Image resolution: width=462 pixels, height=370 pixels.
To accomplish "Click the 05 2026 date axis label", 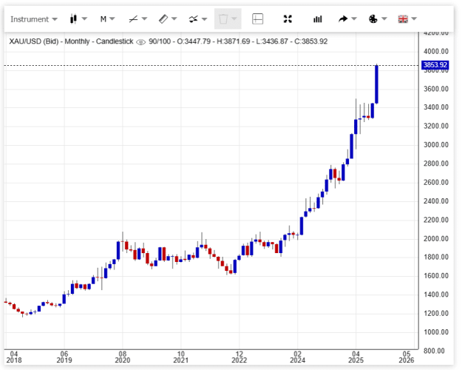I will point(407,357).
